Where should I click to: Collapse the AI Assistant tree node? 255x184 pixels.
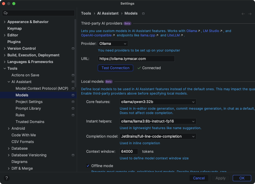pos(9,82)
